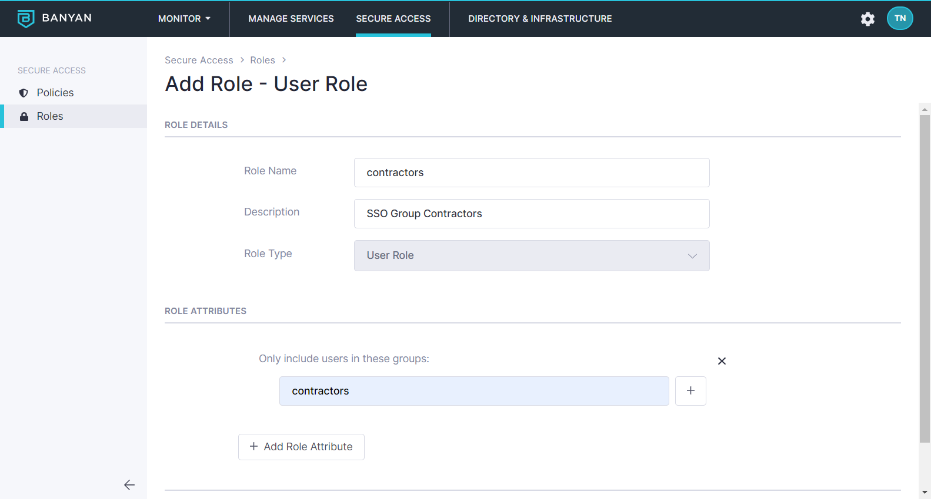Click the scrollbar up arrow
The height and width of the screenshot is (499, 931).
pyautogui.click(x=925, y=109)
